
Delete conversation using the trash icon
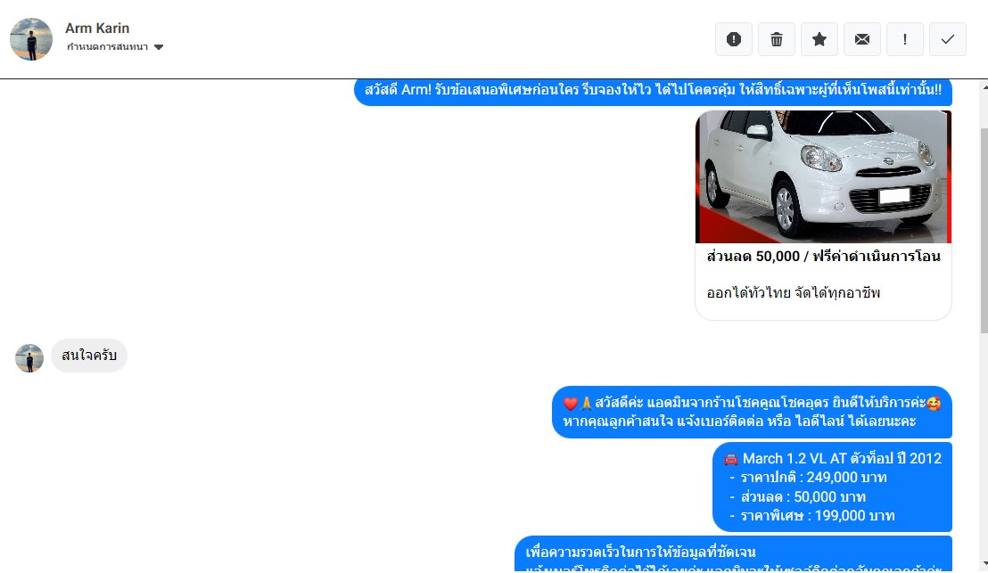point(777,39)
